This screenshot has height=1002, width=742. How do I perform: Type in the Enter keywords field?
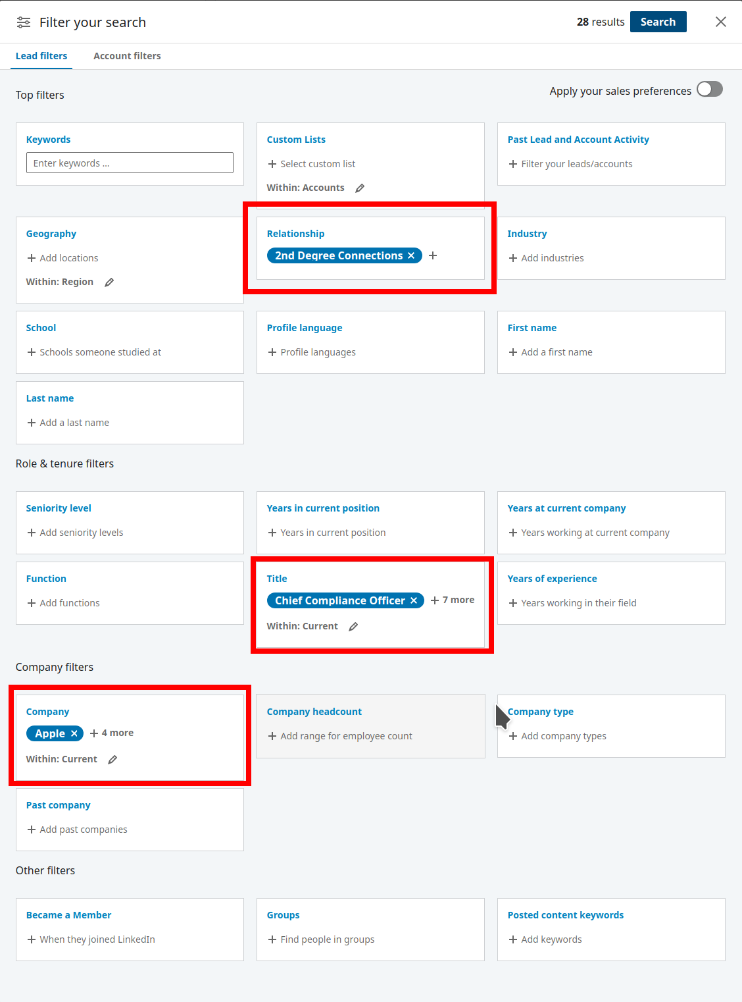pos(130,163)
